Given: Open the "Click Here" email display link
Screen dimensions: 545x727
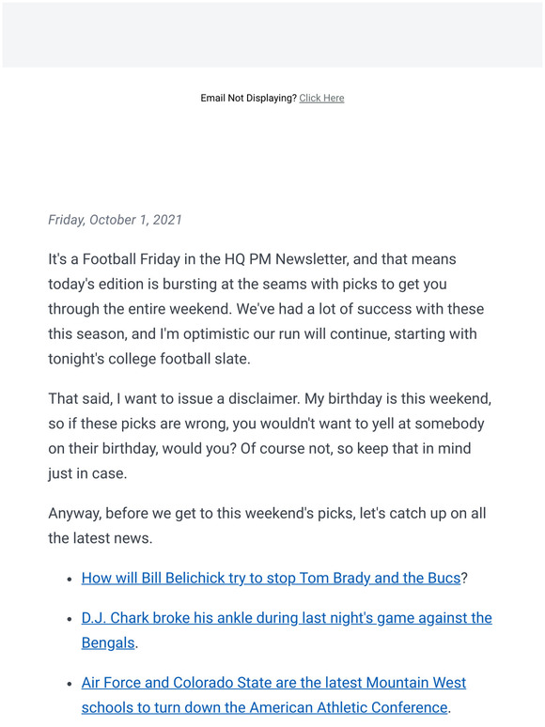Looking at the screenshot, I should [321, 98].
